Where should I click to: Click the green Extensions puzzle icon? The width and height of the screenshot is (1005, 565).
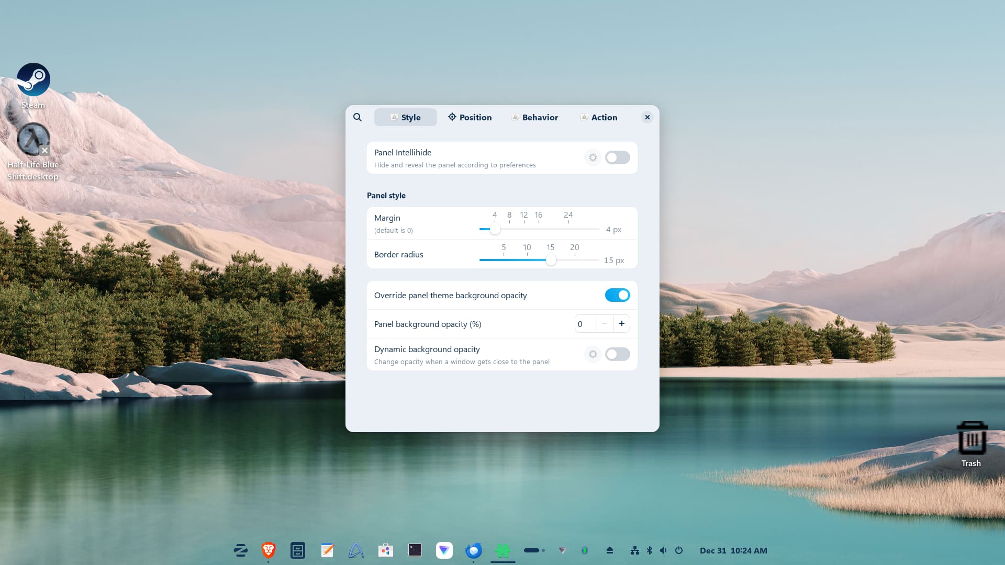click(x=502, y=550)
